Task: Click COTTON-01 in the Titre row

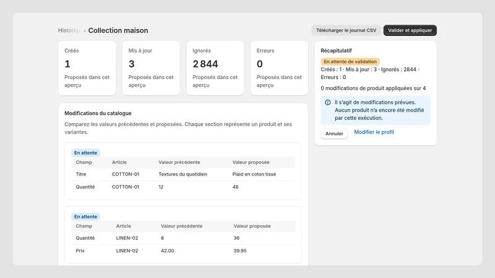Action: click(x=126, y=174)
